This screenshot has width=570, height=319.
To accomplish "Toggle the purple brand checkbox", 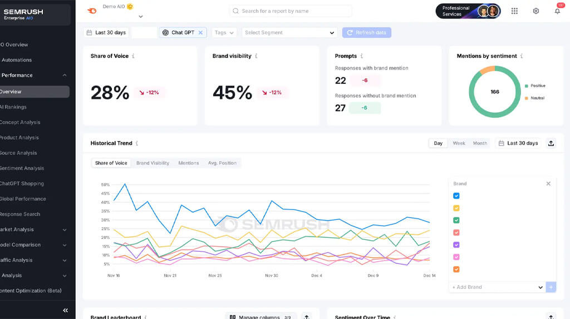I will tap(456, 245).
